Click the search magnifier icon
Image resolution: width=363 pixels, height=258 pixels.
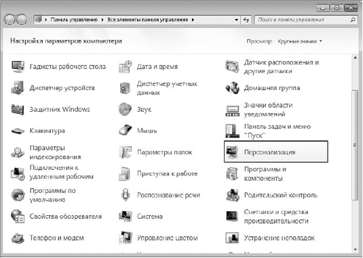(353, 20)
